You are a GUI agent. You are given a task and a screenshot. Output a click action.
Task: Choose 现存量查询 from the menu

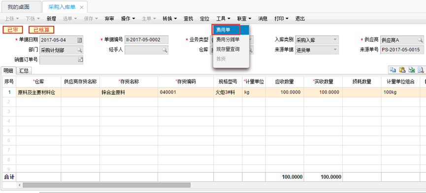point(230,49)
